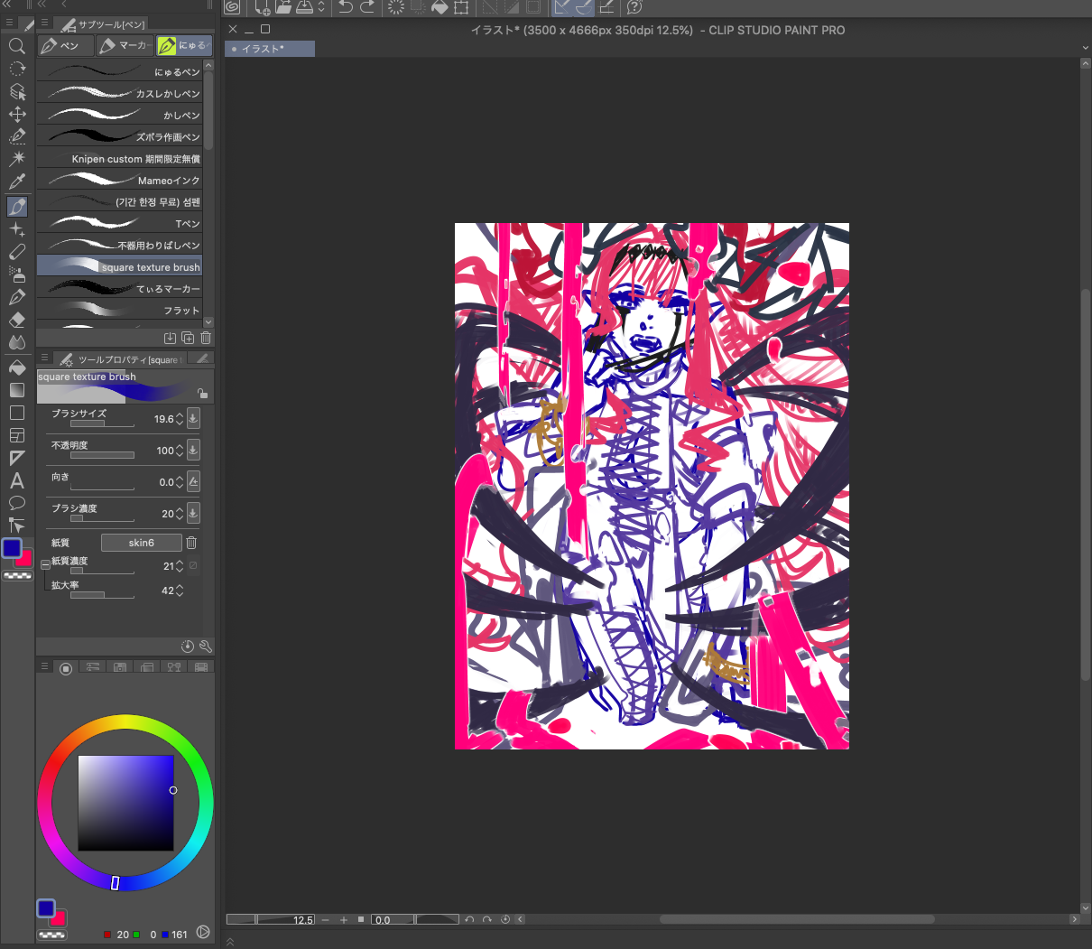The height and width of the screenshot is (949, 1092).
Task: Switch to transparent color swatch
Action: [x=18, y=575]
